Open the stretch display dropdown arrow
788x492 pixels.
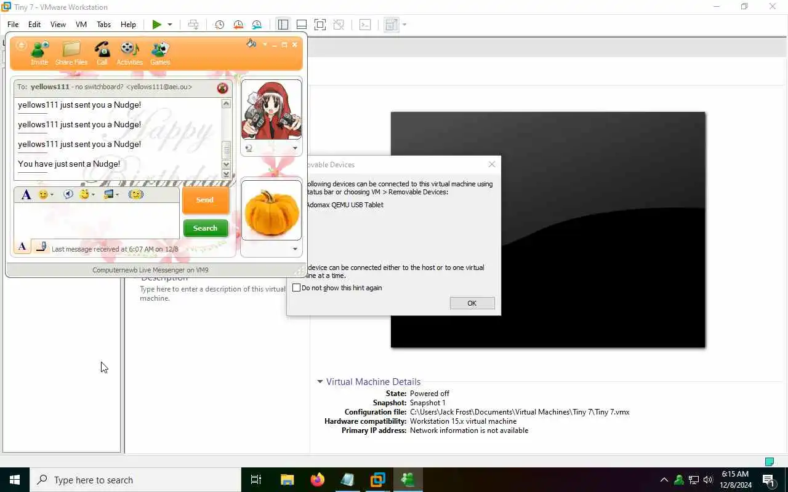[404, 25]
